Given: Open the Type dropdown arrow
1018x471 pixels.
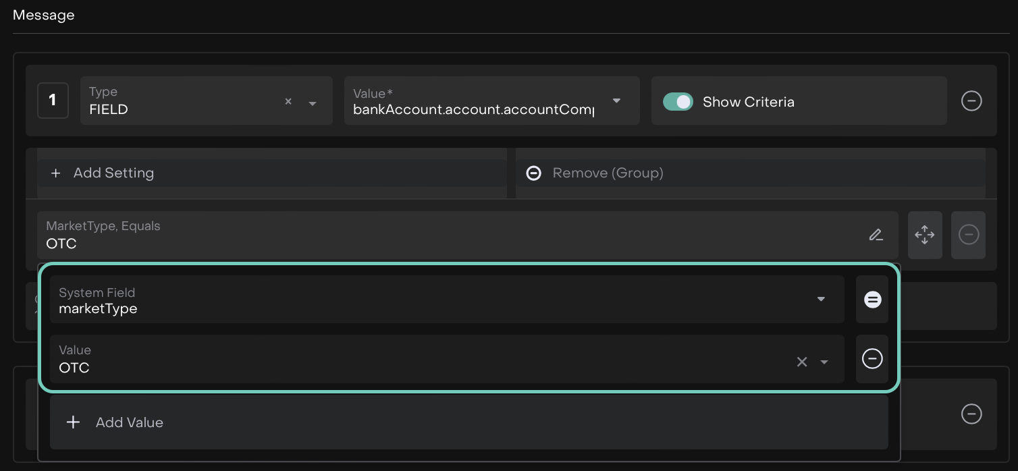Looking at the screenshot, I should (313, 103).
